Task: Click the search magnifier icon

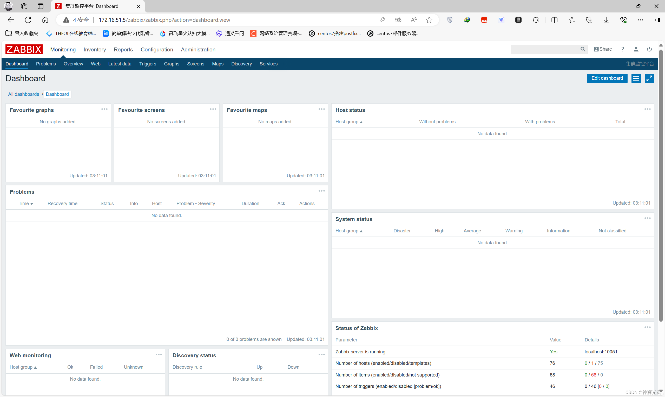Action: point(583,49)
